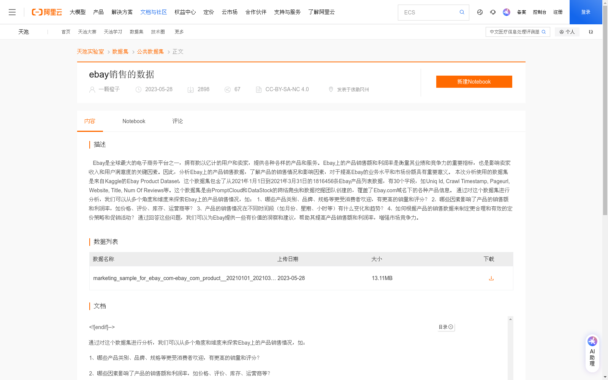This screenshot has height=380, width=608.
Task: Expand the 更多 dropdown in Tianchi nav
Action: pos(179,32)
